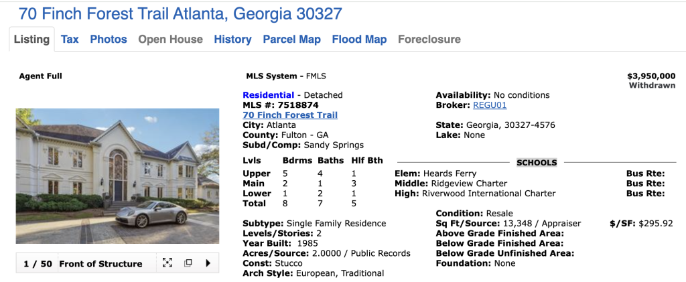
Task: Open the Listing tab
Action: [x=31, y=40]
